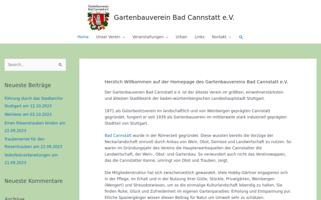Open the Kontakt menu
This screenshot has width=321, height=200.
point(219,37)
